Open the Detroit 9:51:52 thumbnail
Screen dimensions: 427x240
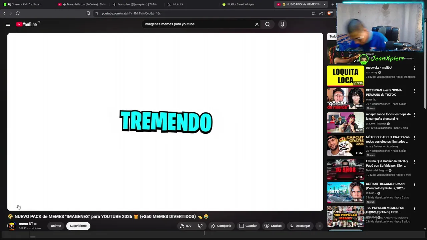[345, 192]
